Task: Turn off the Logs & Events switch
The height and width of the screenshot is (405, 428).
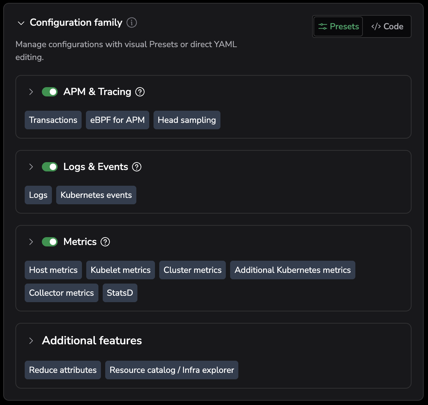Action: [x=50, y=167]
